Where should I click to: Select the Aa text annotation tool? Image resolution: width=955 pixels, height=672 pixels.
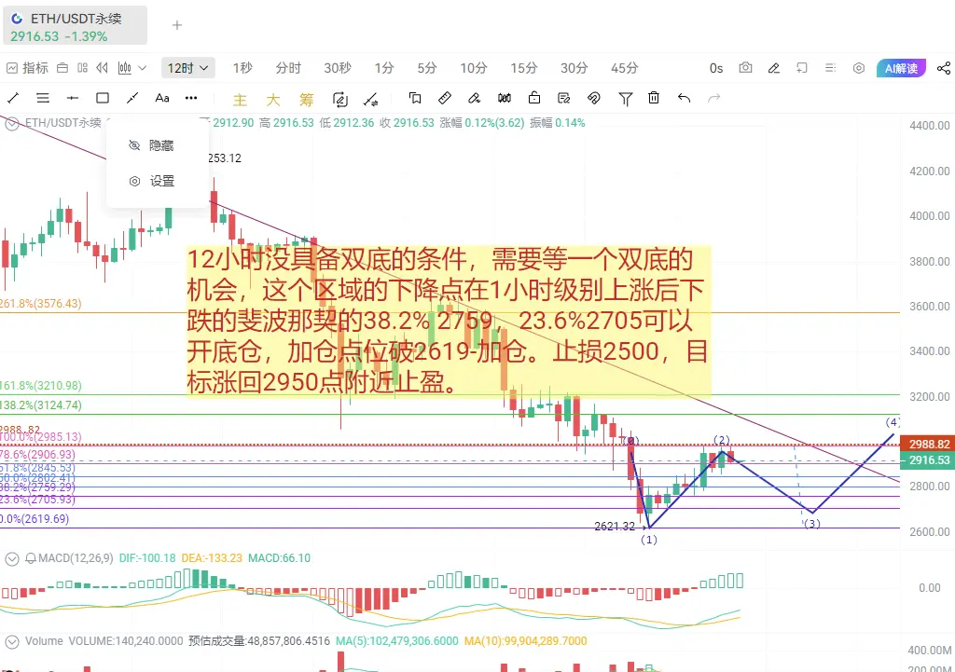pyautogui.click(x=162, y=97)
